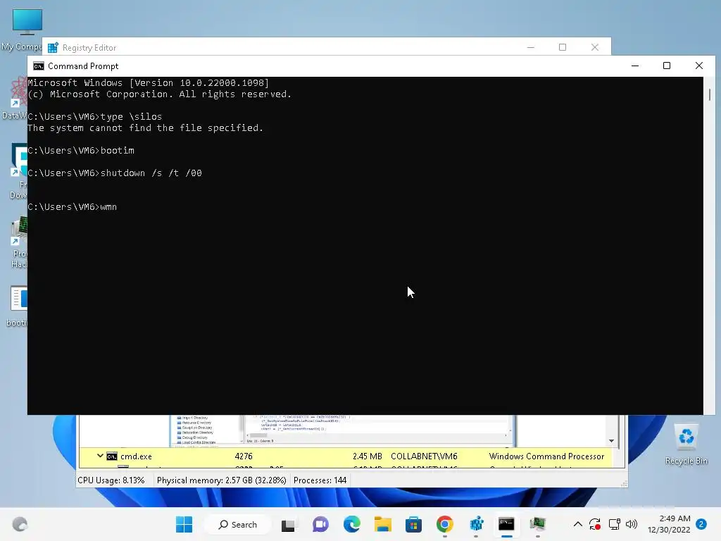This screenshot has width=721, height=541.
Task: Open Task View from taskbar
Action: pos(288,524)
